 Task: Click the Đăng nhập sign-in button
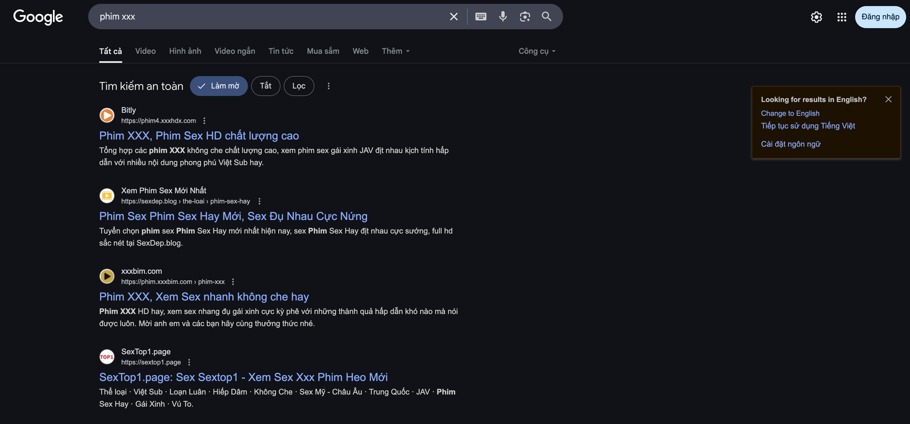880,17
